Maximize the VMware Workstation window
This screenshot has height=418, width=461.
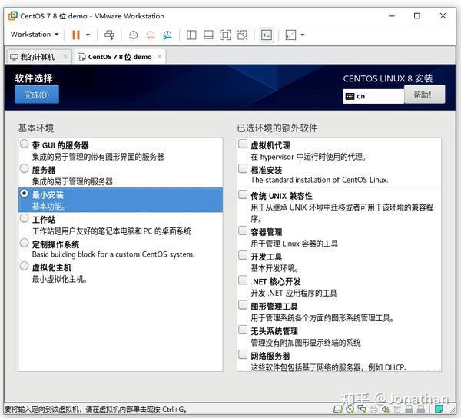[x=417, y=16]
